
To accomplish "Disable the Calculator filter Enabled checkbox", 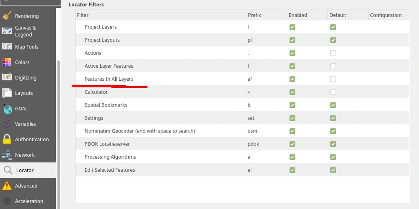I will [292, 92].
